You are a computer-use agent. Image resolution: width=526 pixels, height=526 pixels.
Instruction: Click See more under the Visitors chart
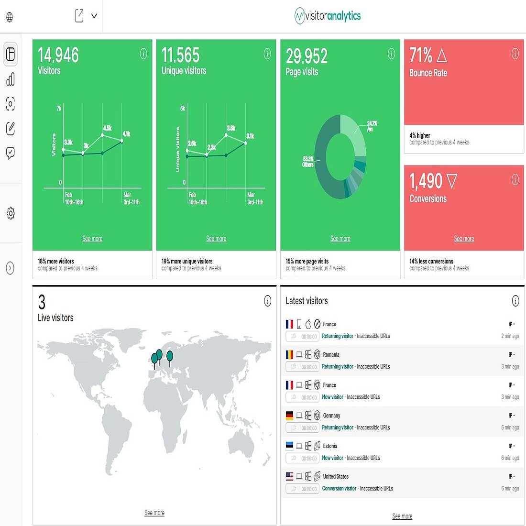92,238
